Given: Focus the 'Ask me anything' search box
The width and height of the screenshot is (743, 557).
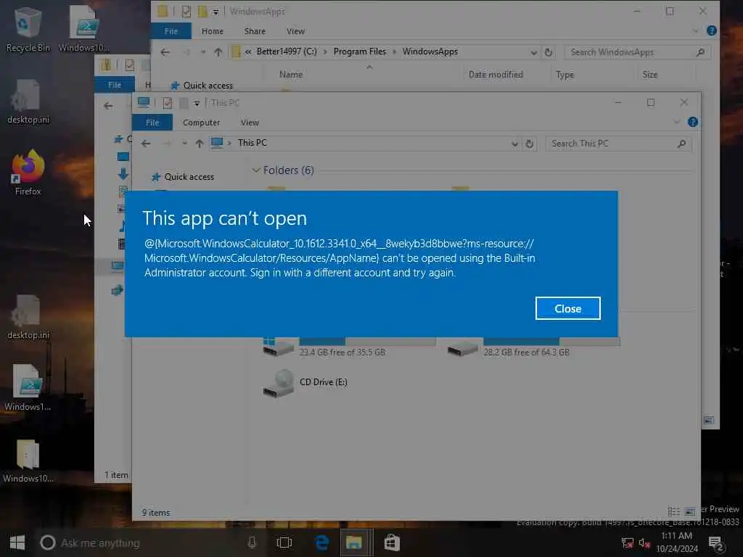Looking at the screenshot, I should point(142,542).
